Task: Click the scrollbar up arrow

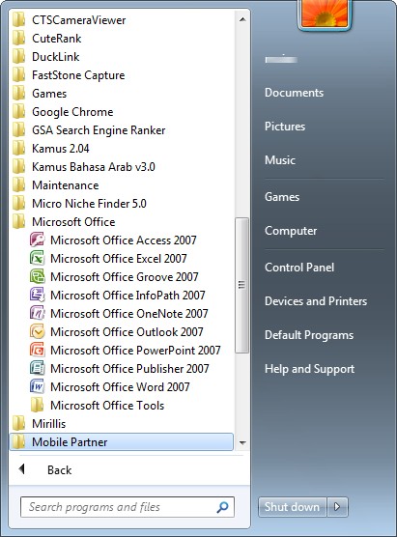Action: (x=242, y=19)
